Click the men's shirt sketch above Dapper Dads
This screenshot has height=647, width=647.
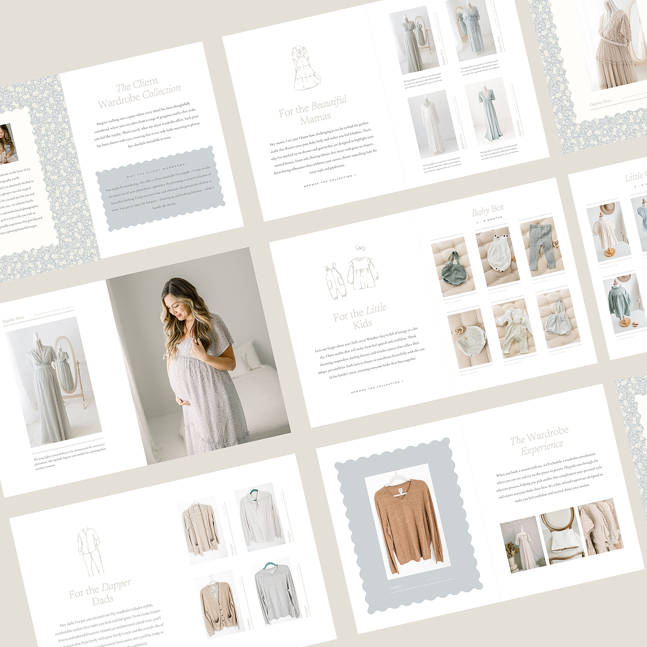(x=91, y=552)
